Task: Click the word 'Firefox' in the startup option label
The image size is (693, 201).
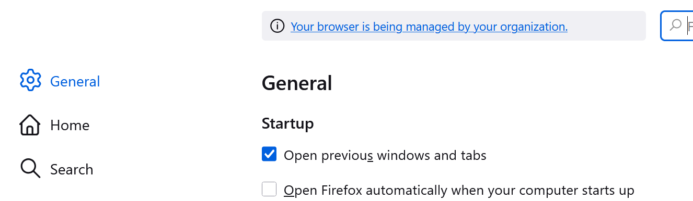Action: pyautogui.click(x=342, y=190)
